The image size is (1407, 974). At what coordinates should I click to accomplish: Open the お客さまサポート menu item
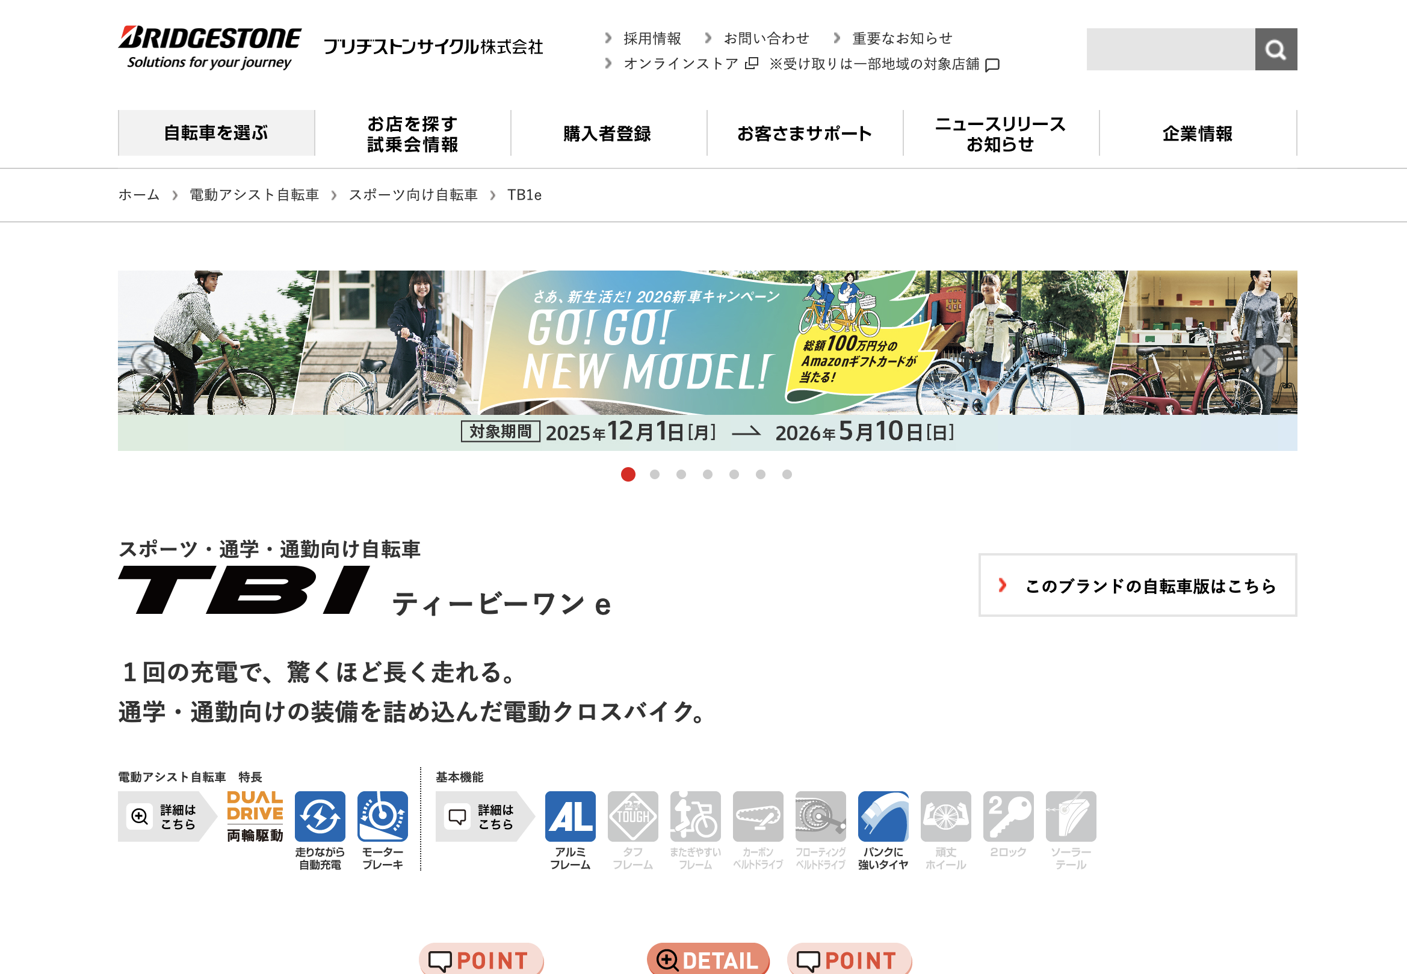click(x=804, y=133)
